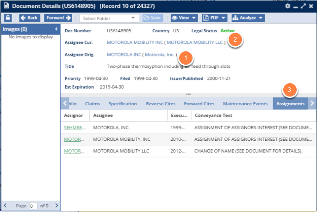Image resolution: width=317 pixels, height=212 pixels.
Task: Go Back to previous record
Action: pos(30,18)
